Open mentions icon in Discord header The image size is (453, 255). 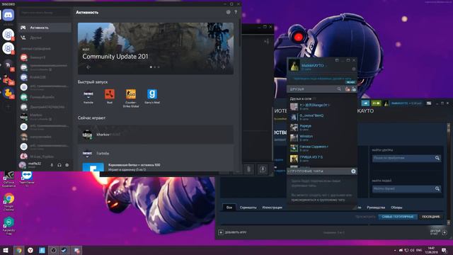[228, 12]
